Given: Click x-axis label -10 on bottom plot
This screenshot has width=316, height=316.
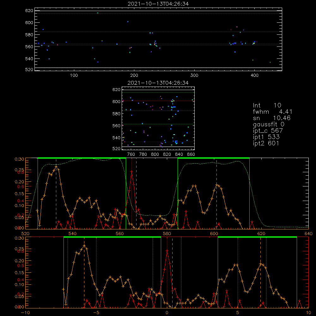Looking at the screenshot, I should click(25, 313).
